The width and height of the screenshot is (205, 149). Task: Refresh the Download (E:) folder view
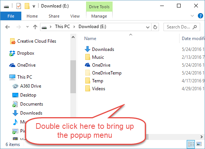[155, 27]
